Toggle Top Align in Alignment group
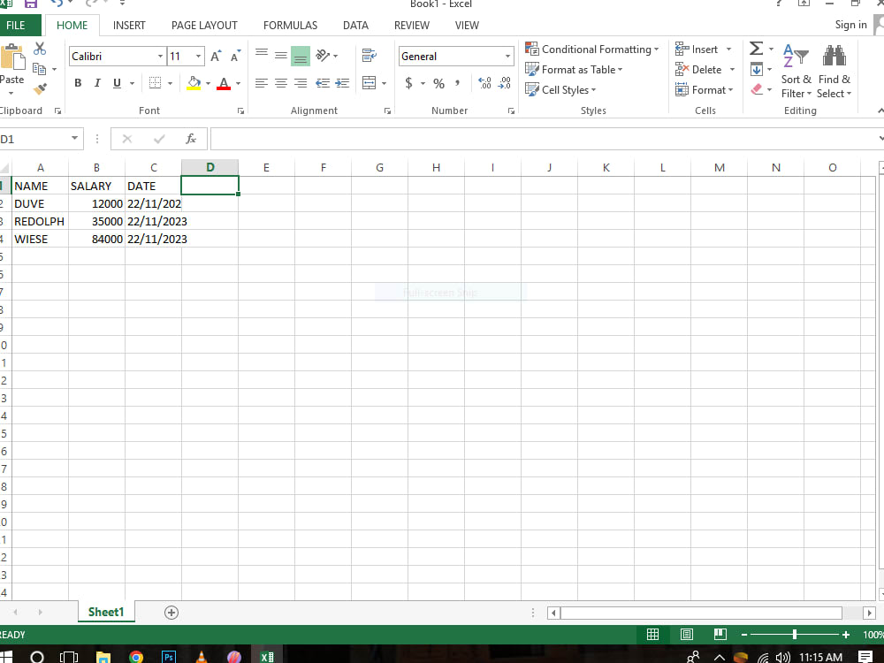884x663 pixels. point(262,55)
